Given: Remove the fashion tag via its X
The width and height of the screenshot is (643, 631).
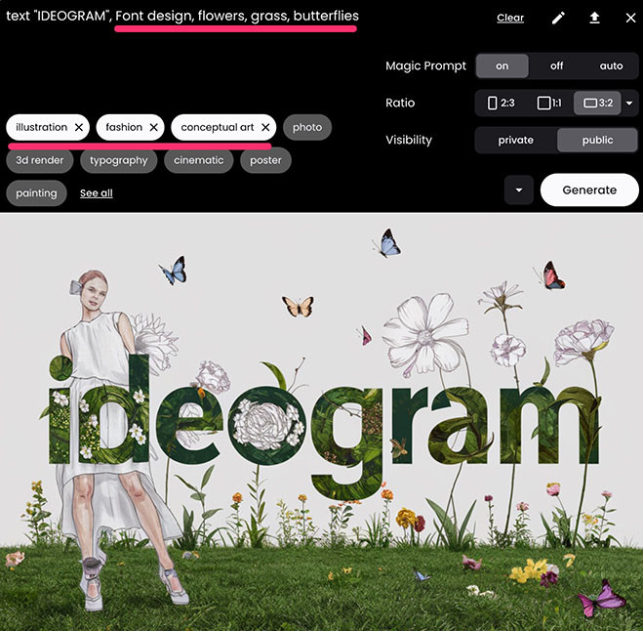Looking at the screenshot, I should tap(154, 127).
